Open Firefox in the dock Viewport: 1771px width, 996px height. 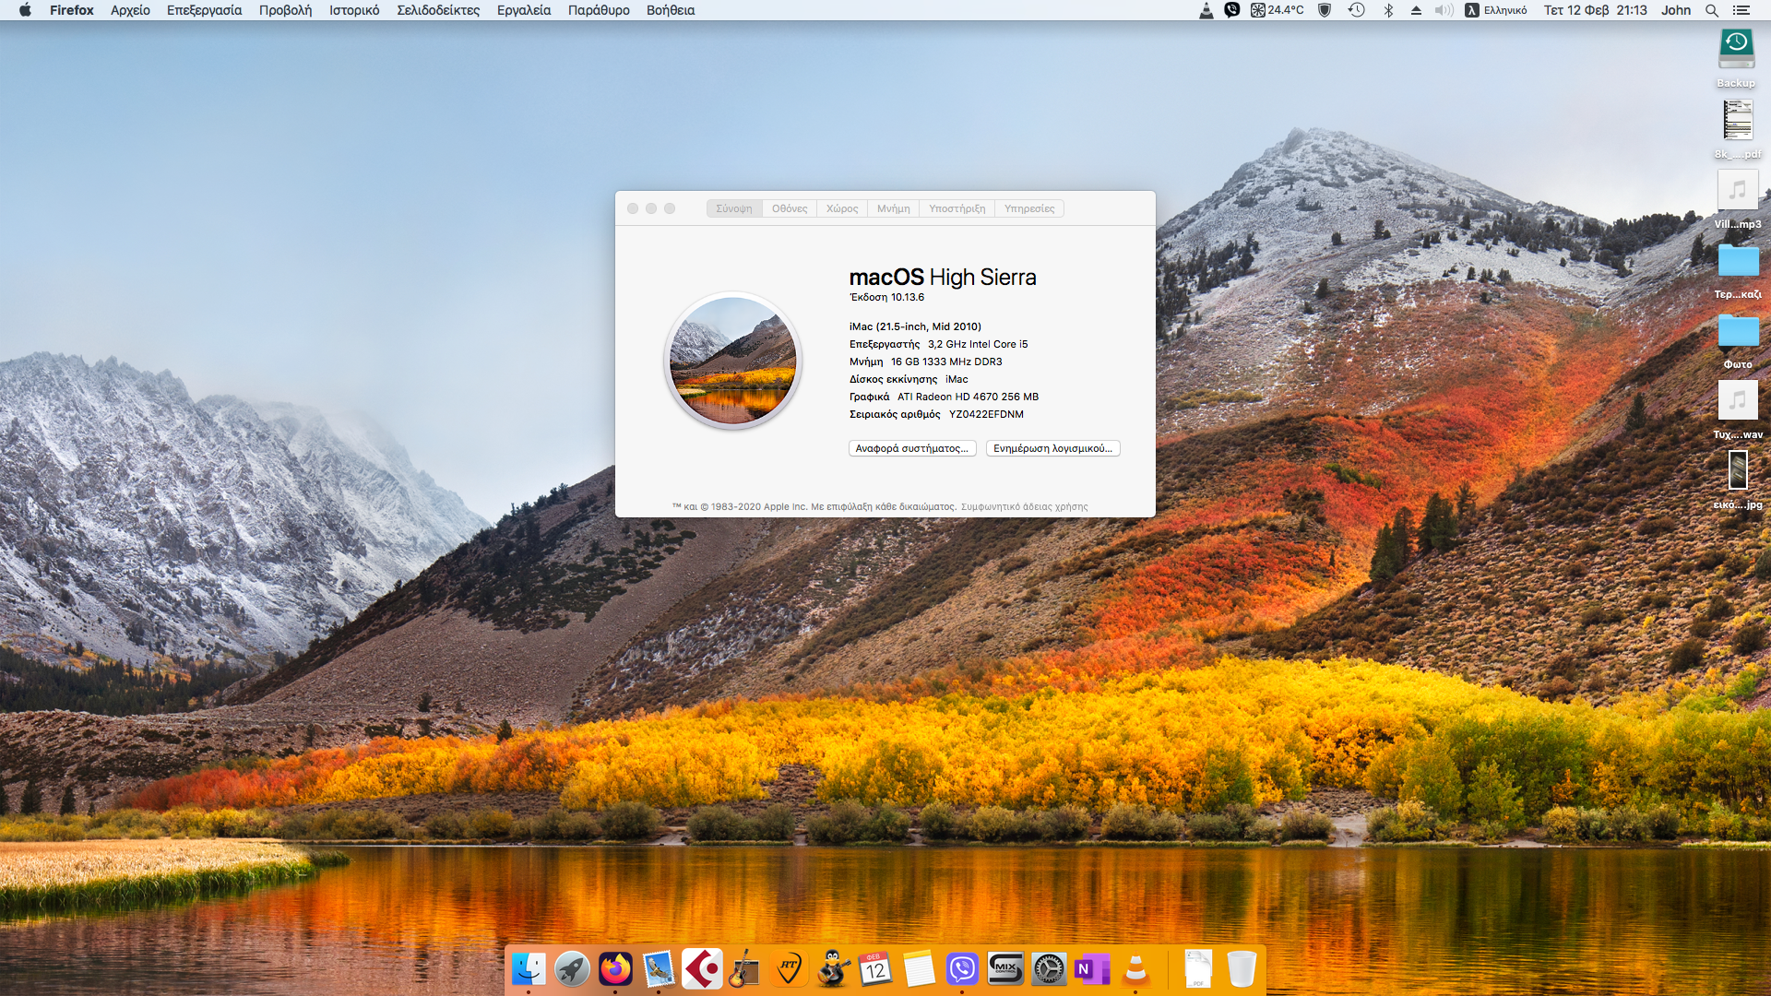tap(615, 969)
